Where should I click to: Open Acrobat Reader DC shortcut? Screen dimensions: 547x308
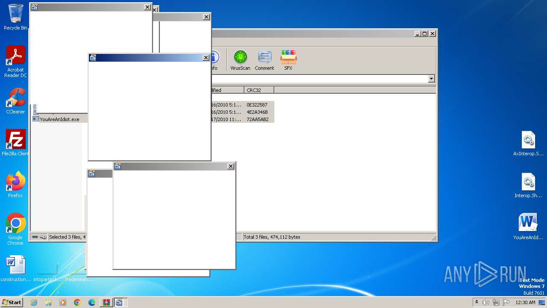coord(15,62)
